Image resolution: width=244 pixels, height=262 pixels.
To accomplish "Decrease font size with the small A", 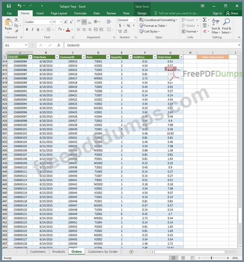I will [71, 22].
